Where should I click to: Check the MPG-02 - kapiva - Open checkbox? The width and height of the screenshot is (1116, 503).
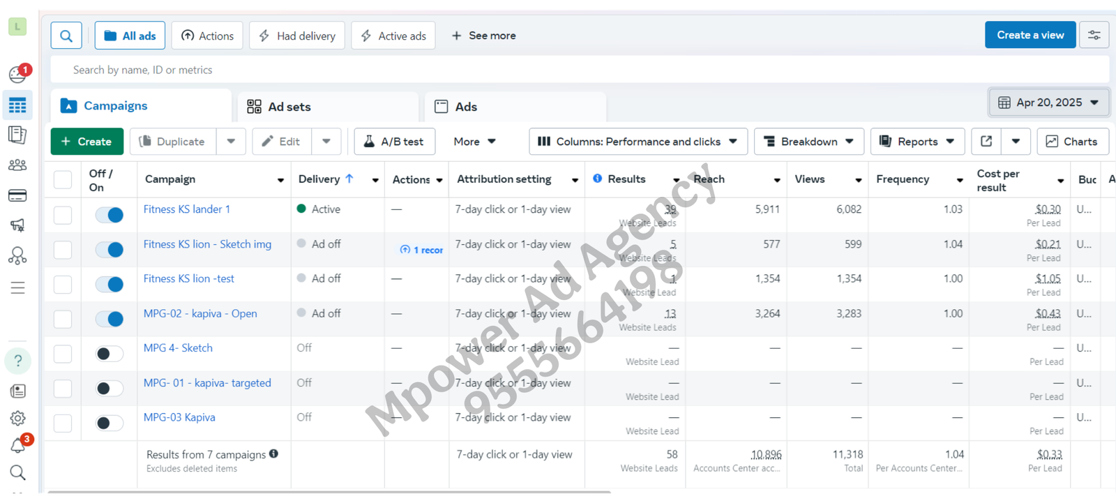(x=63, y=319)
